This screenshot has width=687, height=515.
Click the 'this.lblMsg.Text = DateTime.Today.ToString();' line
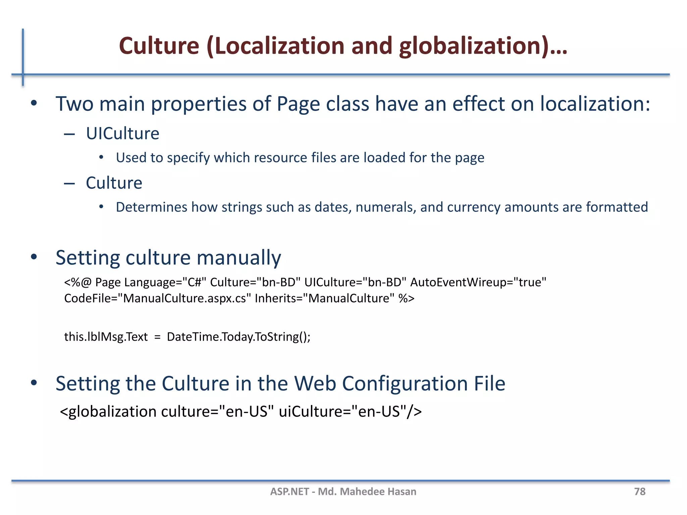click(187, 337)
